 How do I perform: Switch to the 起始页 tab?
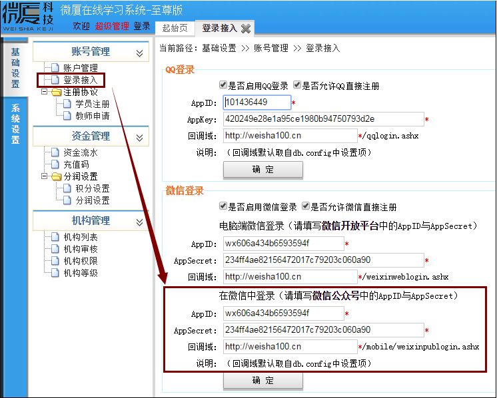point(175,28)
